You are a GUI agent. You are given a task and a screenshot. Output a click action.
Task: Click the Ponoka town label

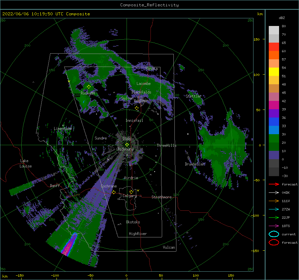pyautogui.click(x=151, y=69)
